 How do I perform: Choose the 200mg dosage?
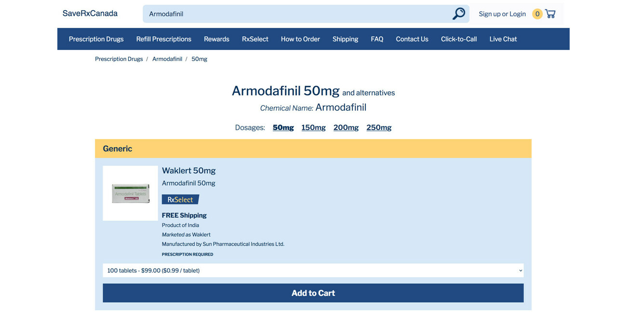point(346,127)
